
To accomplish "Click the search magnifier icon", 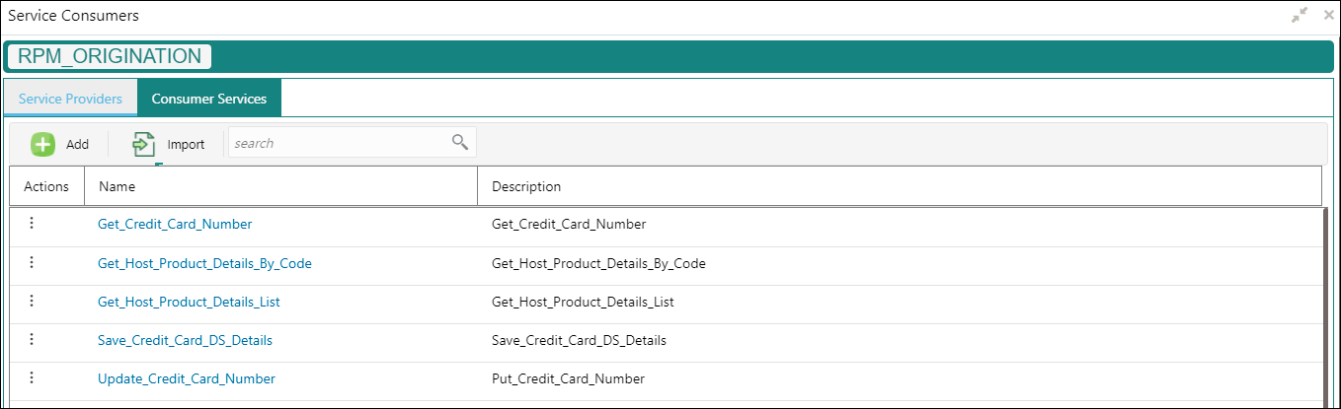I will click(459, 142).
